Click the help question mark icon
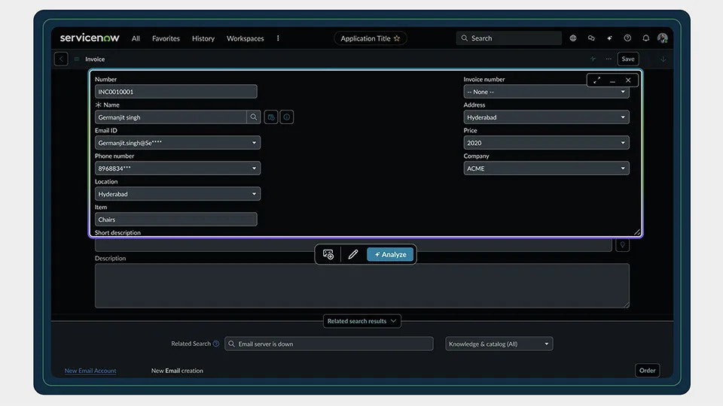This screenshot has height=406, width=723. 627,38
